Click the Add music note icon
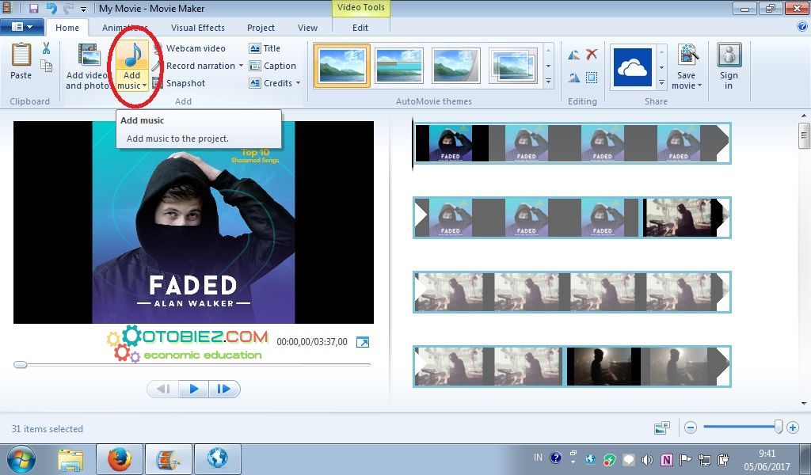The image size is (811, 475). [x=133, y=55]
